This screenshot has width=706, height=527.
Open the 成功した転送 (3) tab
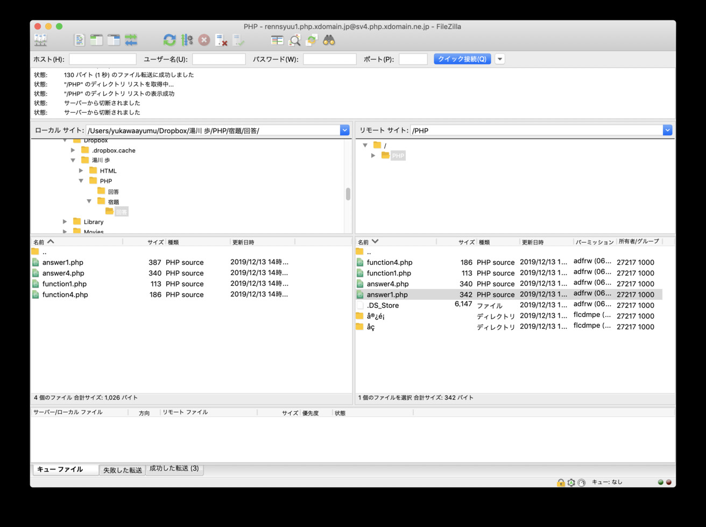coord(174,469)
